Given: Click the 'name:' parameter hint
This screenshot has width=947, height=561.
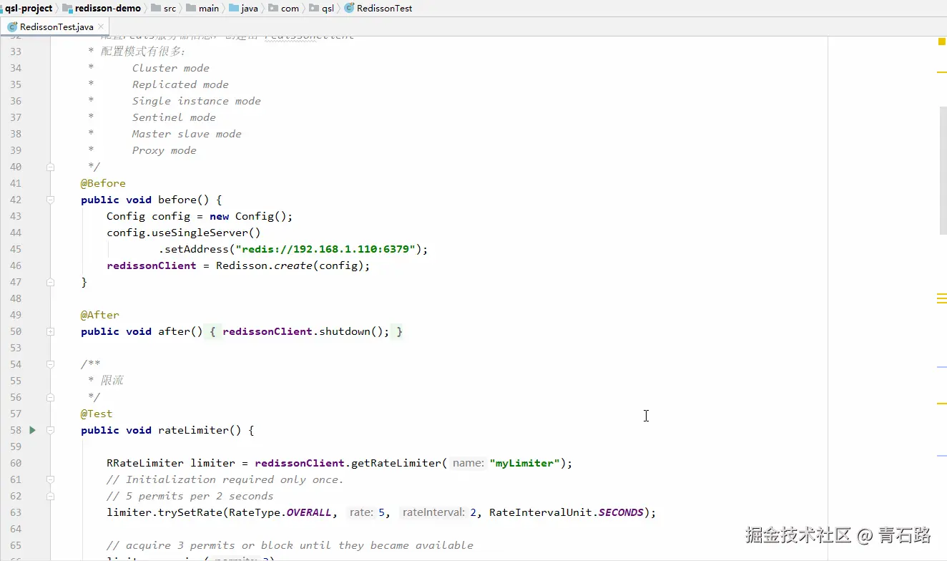Looking at the screenshot, I should coord(468,463).
